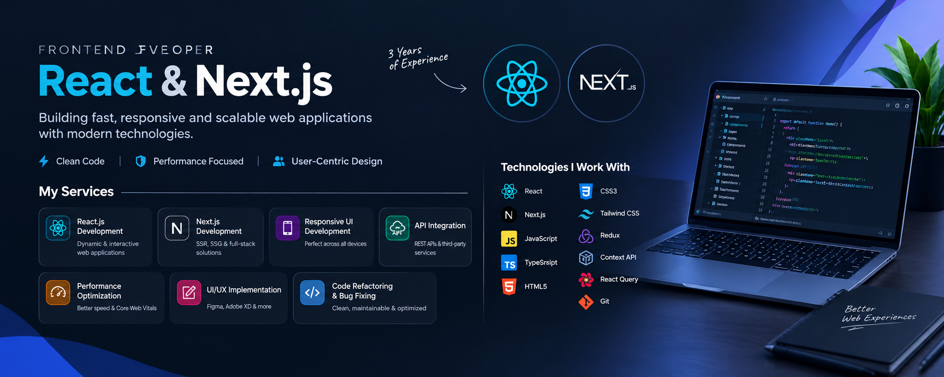Click "Better Web Experiences" on the notebook
This screenshot has height=377, width=944.
pos(878,314)
